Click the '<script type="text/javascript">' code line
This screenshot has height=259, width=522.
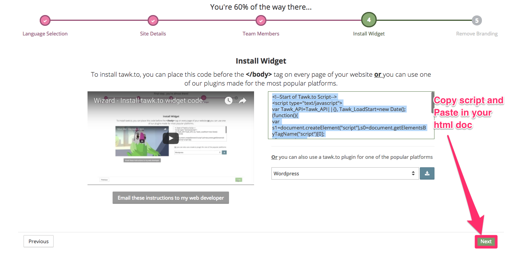[x=307, y=103]
